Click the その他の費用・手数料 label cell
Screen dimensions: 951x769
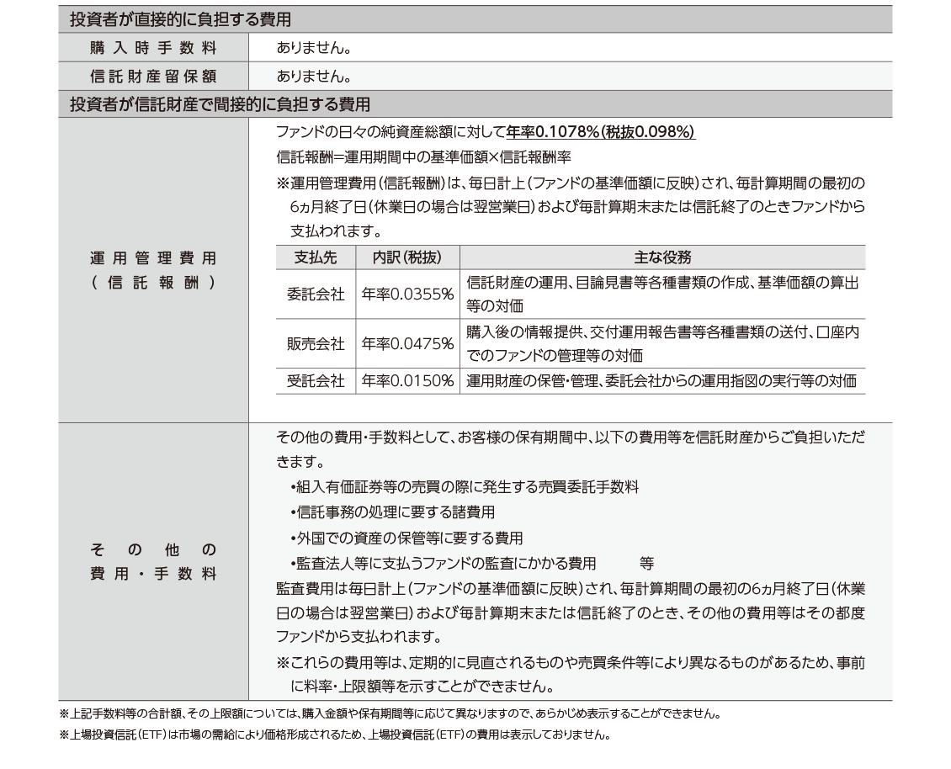[x=153, y=562]
